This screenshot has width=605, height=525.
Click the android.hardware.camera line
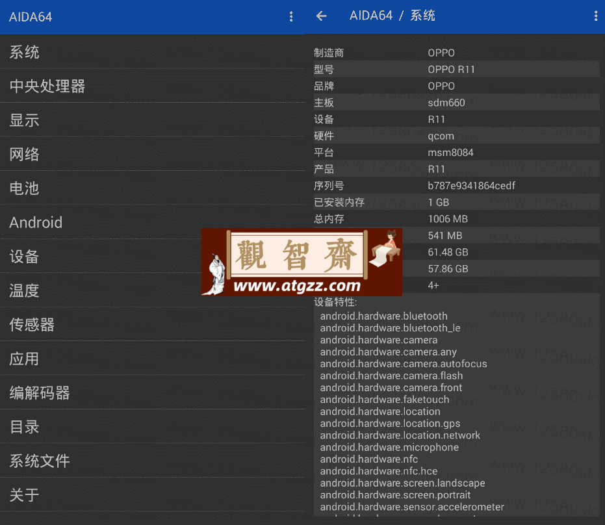point(378,340)
